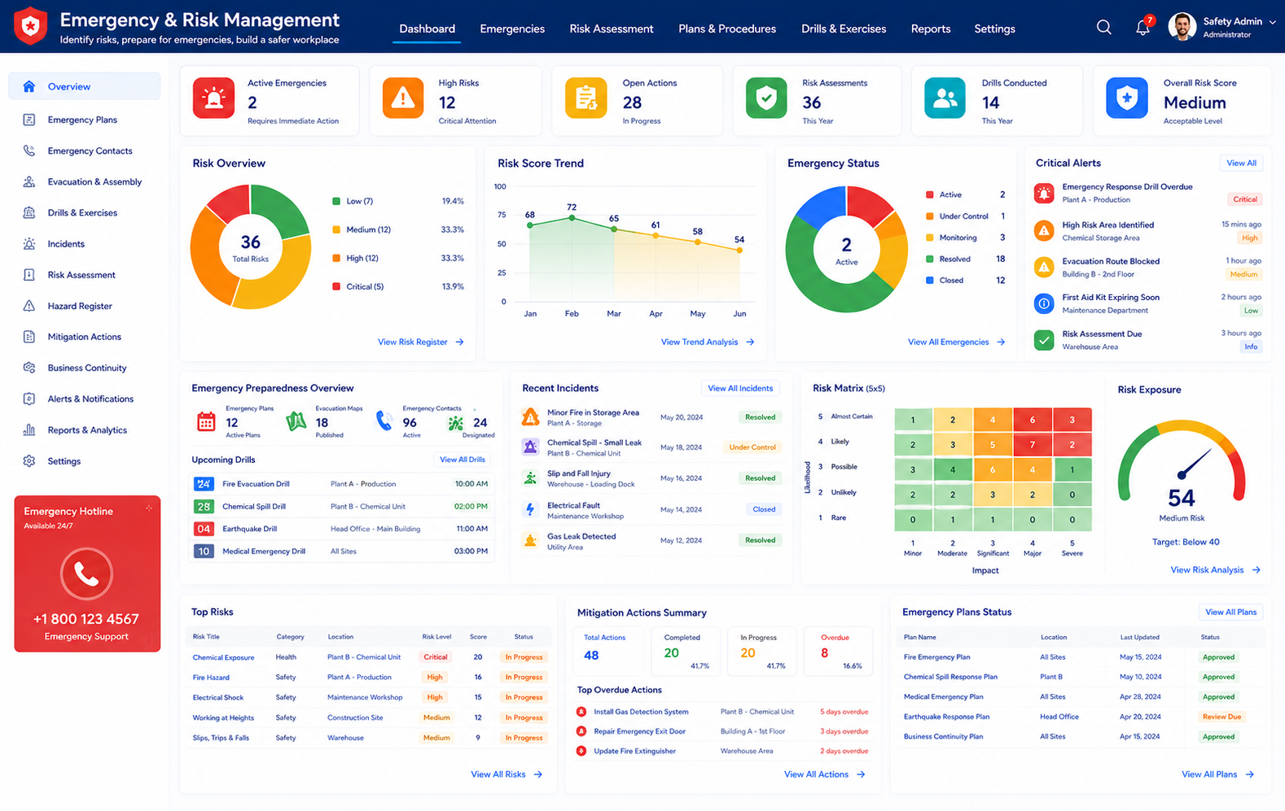1285x811 pixels.
Task: Click the Under Control incident status badge
Action: click(x=752, y=447)
